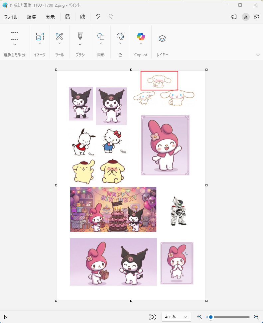Click the ツール tools icon

tap(60, 37)
